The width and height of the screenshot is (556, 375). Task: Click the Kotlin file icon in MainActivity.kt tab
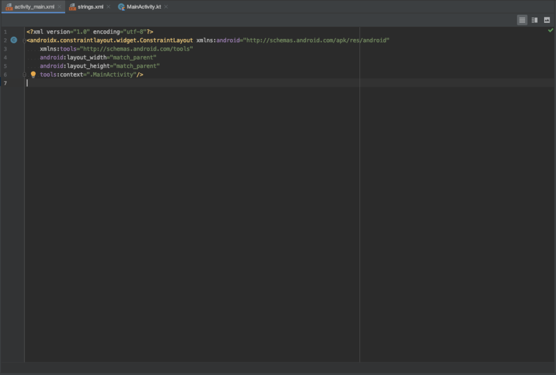pos(121,7)
